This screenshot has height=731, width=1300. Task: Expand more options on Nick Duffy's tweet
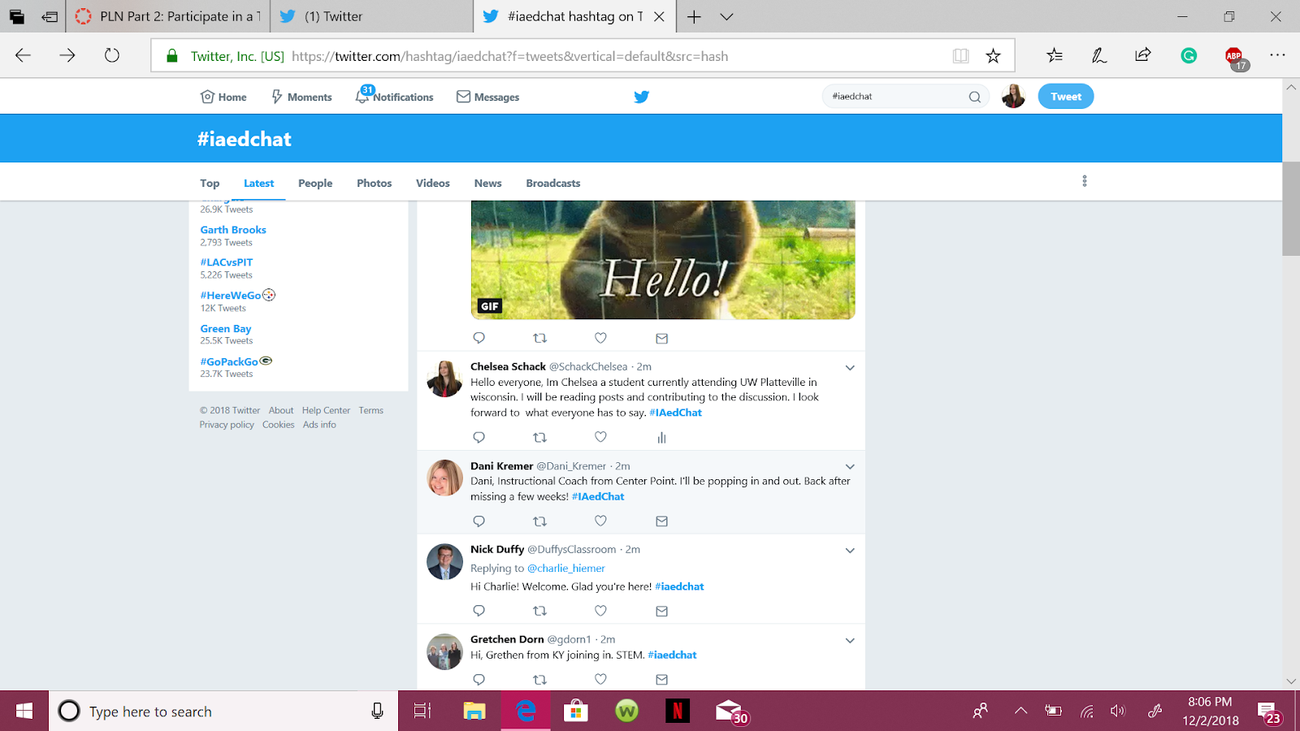850,550
